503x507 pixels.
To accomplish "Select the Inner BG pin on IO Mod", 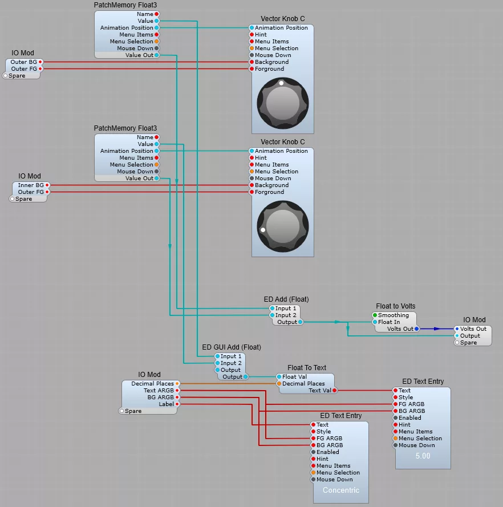I will click(48, 185).
